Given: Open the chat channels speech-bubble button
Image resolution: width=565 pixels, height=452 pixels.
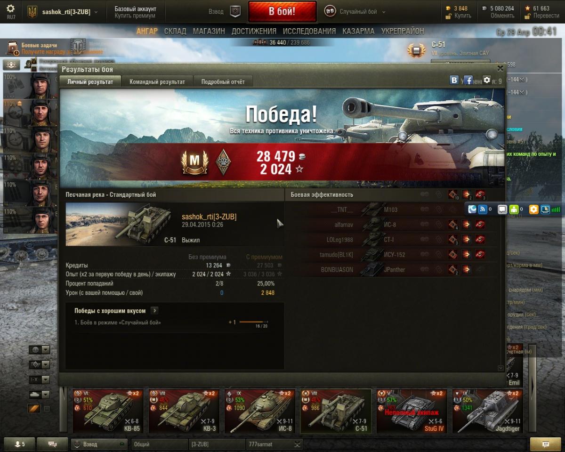Looking at the screenshot, I should [52, 444].
